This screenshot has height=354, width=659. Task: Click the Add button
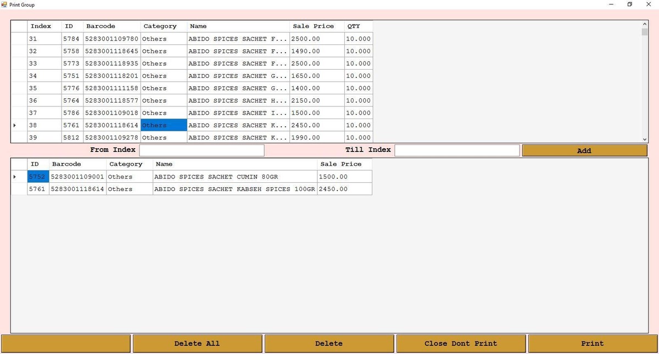pyautogui.click(x=584, y=150)
